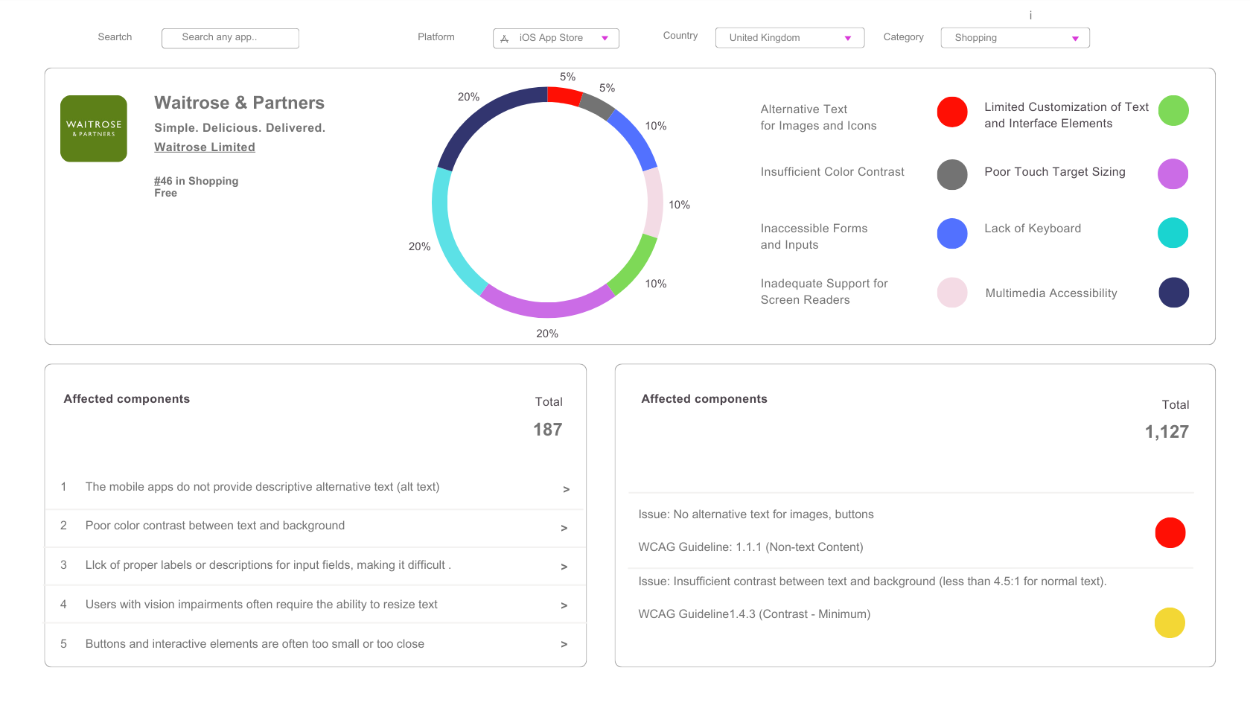
Task: Select 'Poor color contrast between text' row
Action: 316,528
